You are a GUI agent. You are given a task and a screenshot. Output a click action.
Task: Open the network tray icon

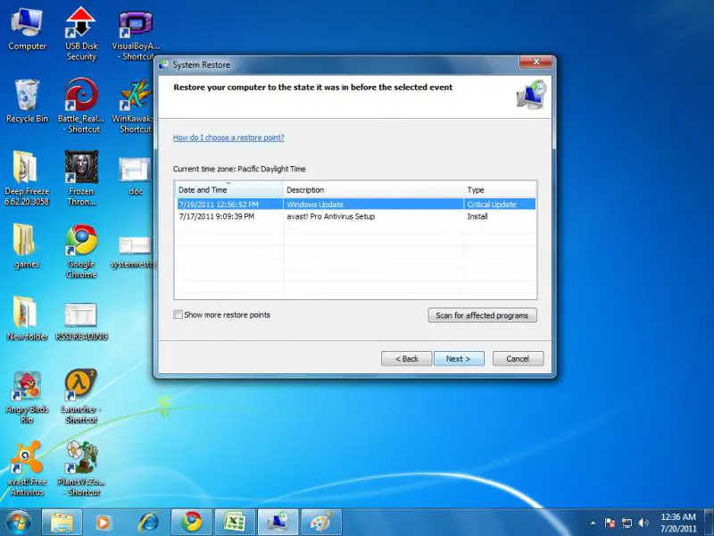pos(627,523)
